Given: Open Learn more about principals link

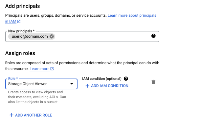Looking at the screenshot, I should [132, 15].
